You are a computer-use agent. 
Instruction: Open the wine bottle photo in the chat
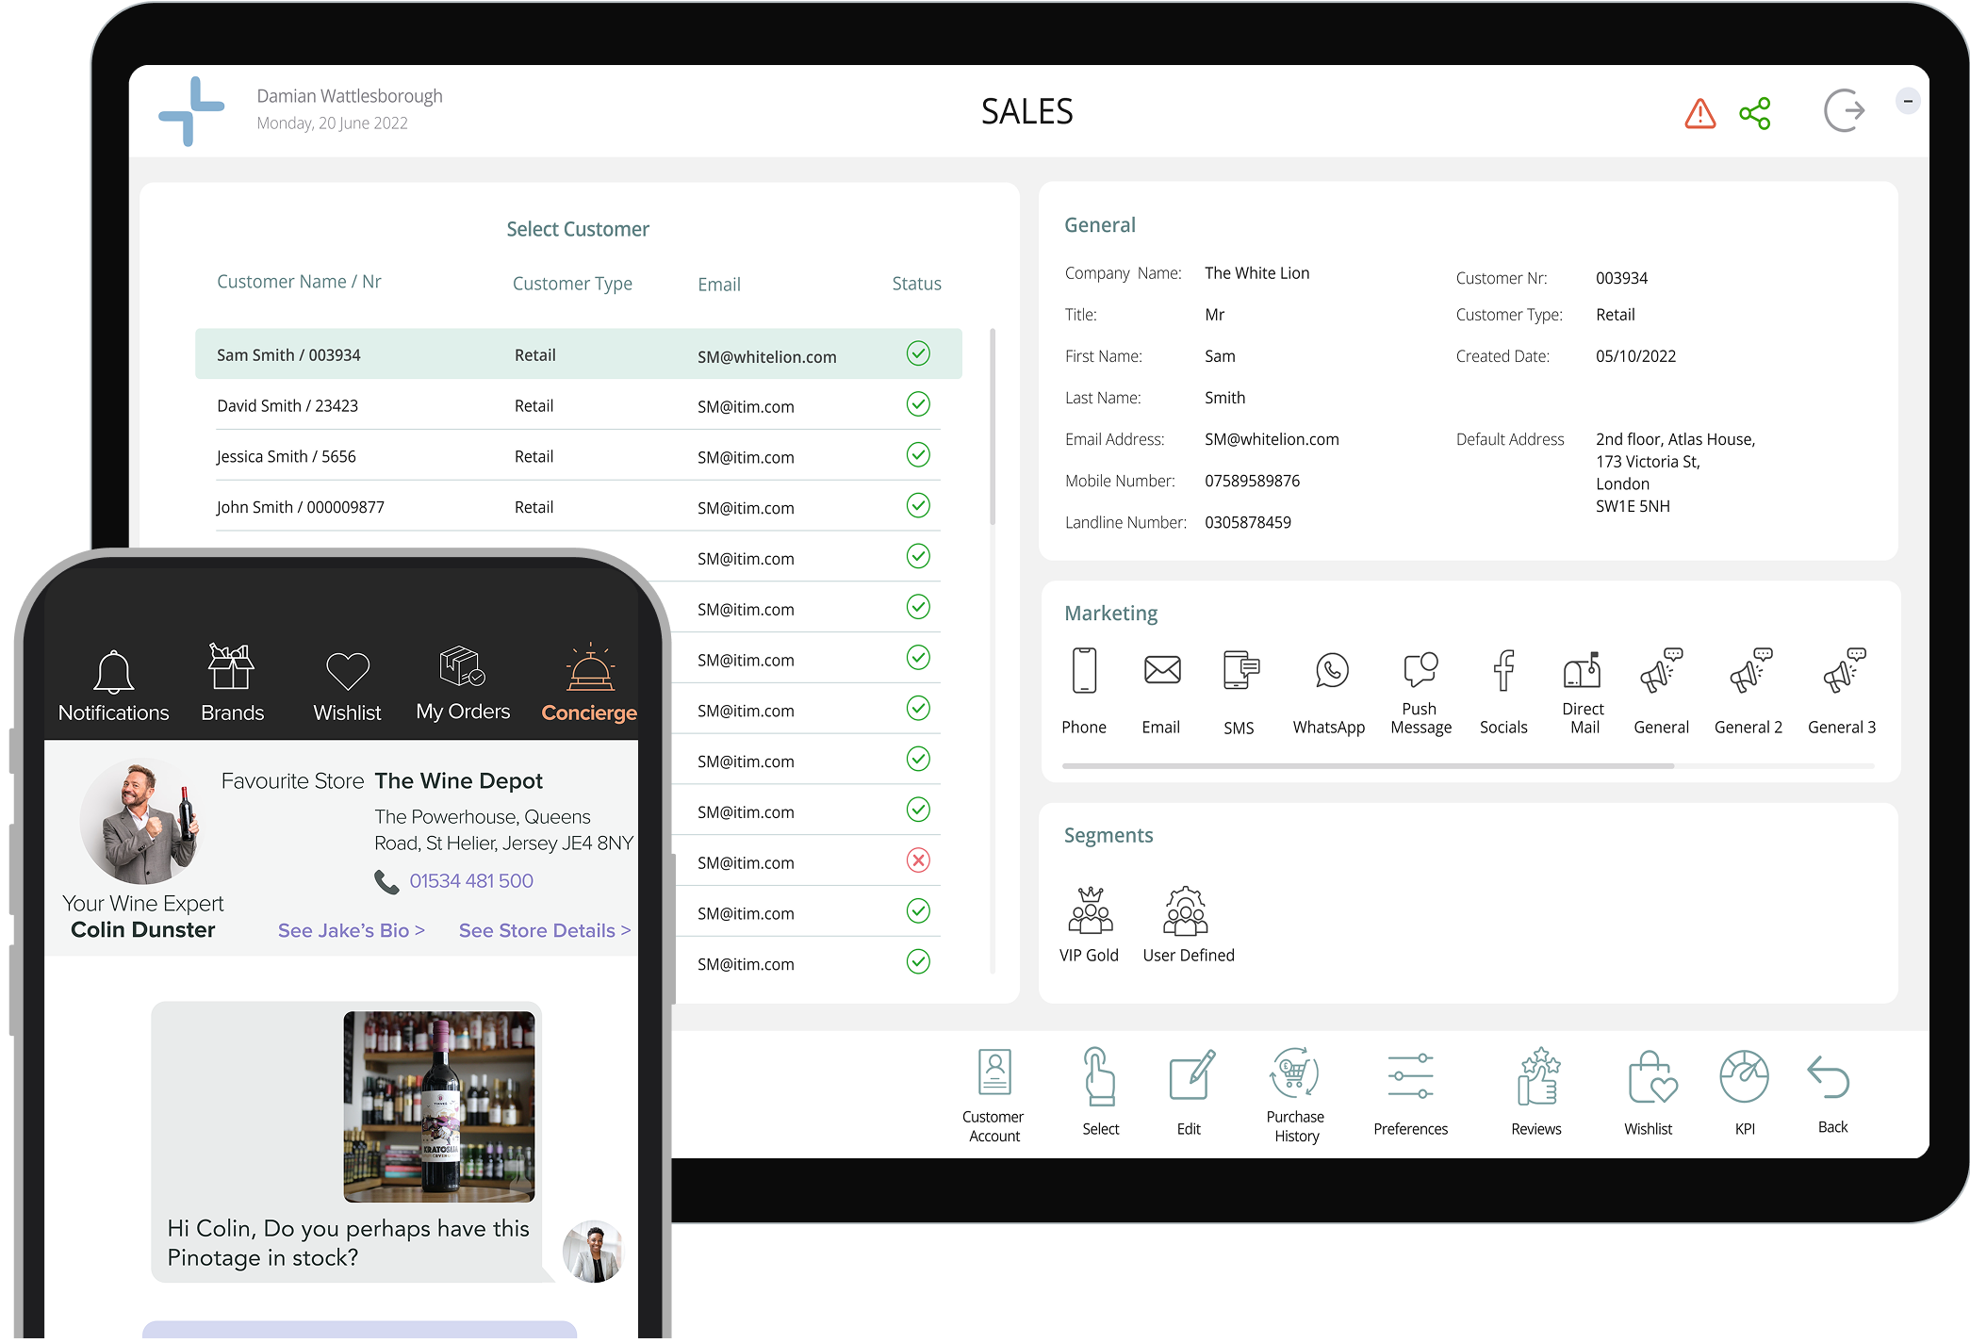[x=439, y=1106]
